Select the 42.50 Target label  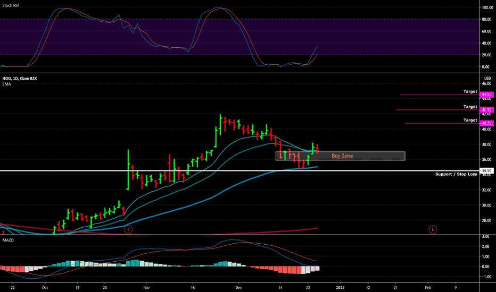pos(470,106)
